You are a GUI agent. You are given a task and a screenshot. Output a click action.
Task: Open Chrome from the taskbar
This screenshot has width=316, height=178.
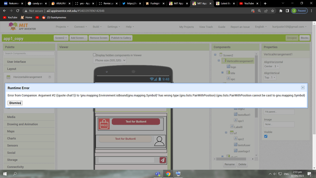168,174
